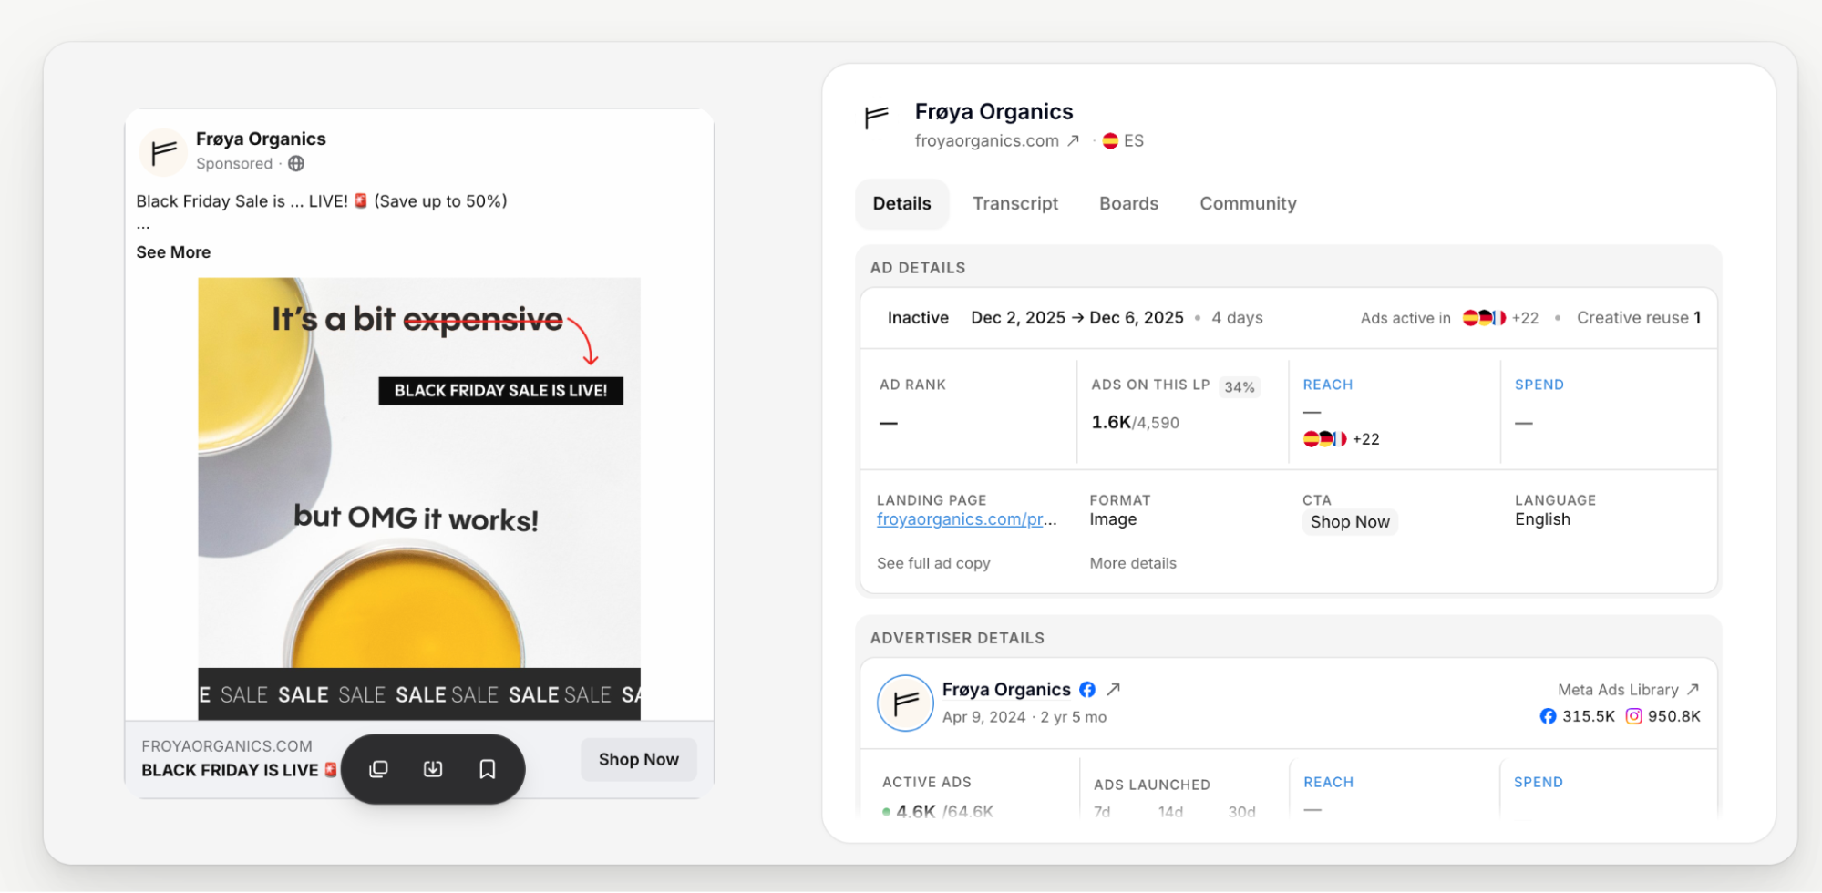Click the REACH label in Advertiser Details
Viewport: 1822px width, 893px height.
click(x=1329, y=782)
